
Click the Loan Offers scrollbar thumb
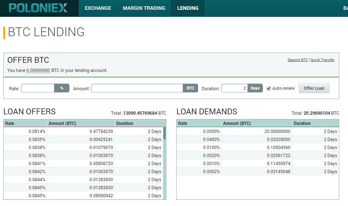pyautogui.click(x=164, y=133)
